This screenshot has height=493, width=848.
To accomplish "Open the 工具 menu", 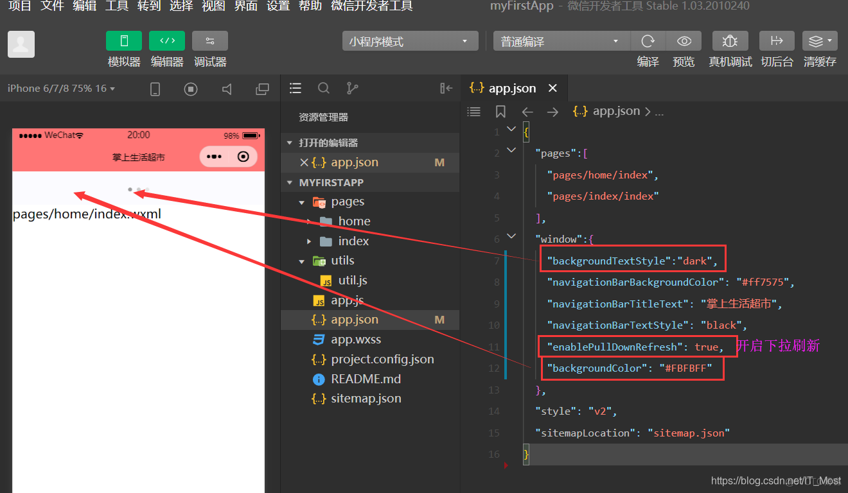I will 116,6.
